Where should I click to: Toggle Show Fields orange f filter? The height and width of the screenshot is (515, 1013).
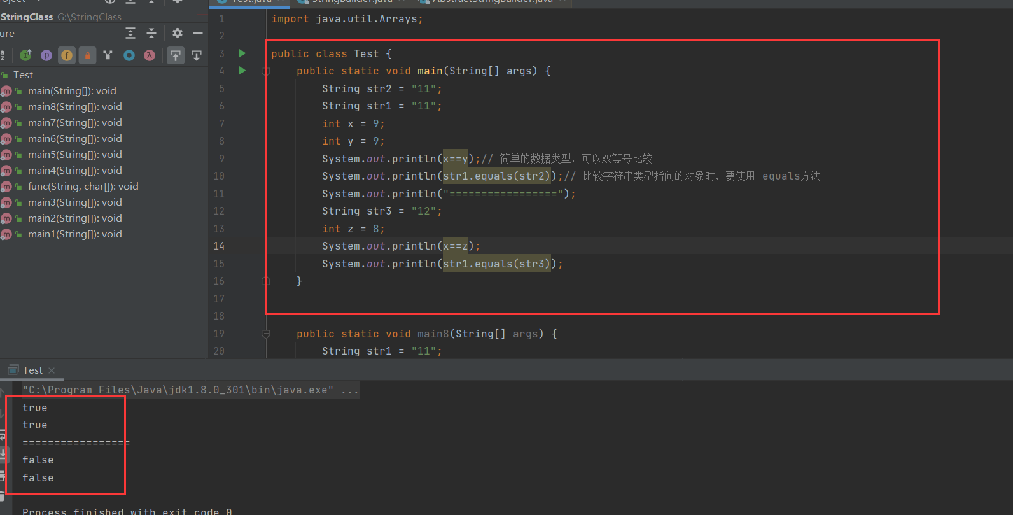click(x=67, y=55)
